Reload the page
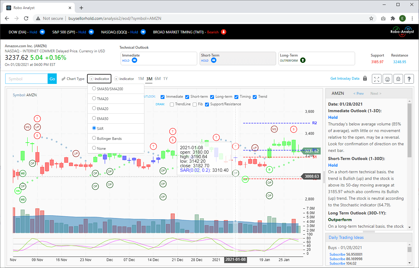 tap(26, 18)
